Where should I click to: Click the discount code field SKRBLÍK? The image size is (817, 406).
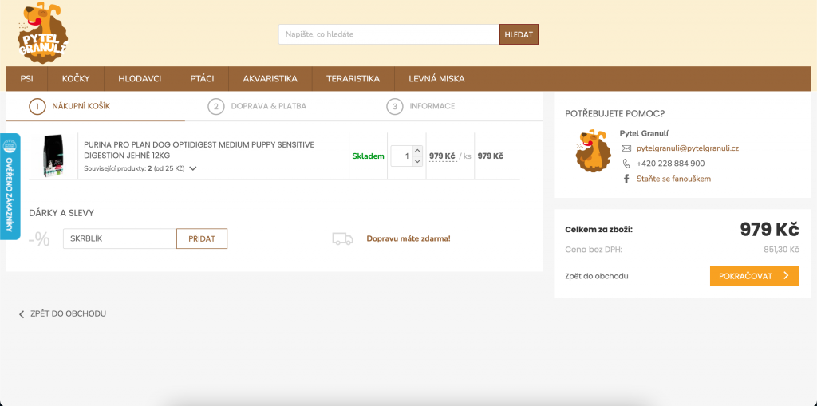(120, 238)
